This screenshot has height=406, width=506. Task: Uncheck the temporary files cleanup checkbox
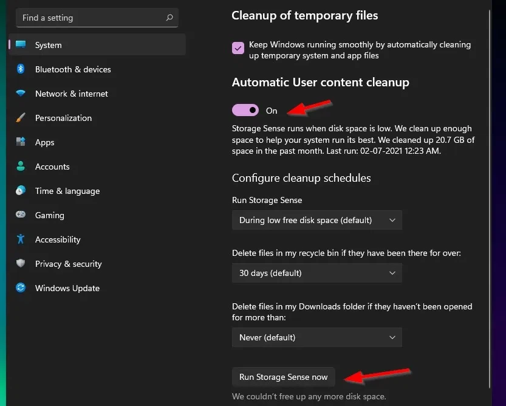(238, 48)
